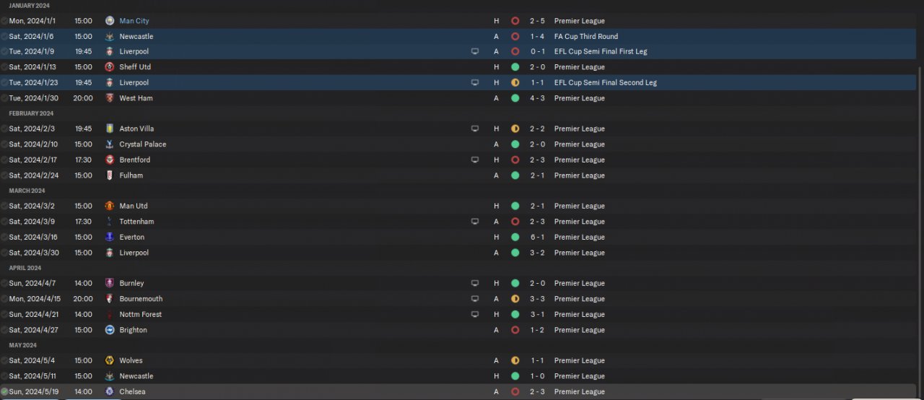
Task: Click Newcastle badge in FA Cup row
Action: point(109,36)
